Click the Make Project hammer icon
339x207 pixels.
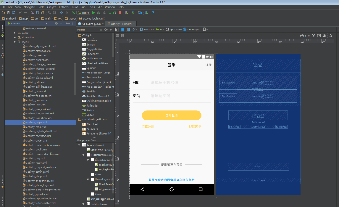(73, 12)
